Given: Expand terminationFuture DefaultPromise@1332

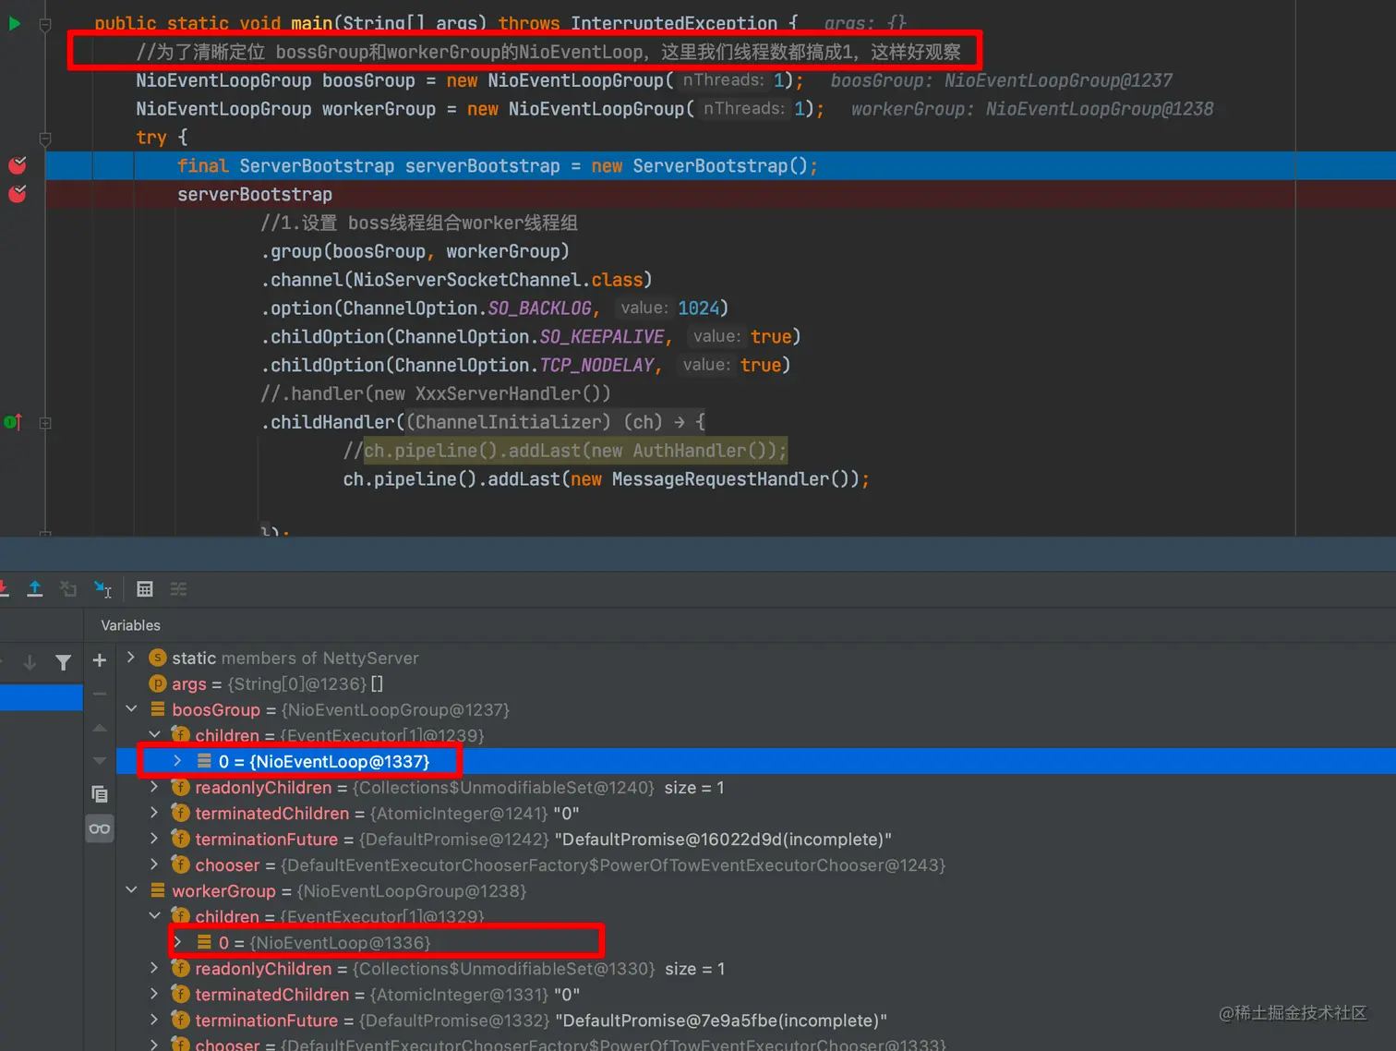Looking at the screenshot, I should click(154, 1020).
